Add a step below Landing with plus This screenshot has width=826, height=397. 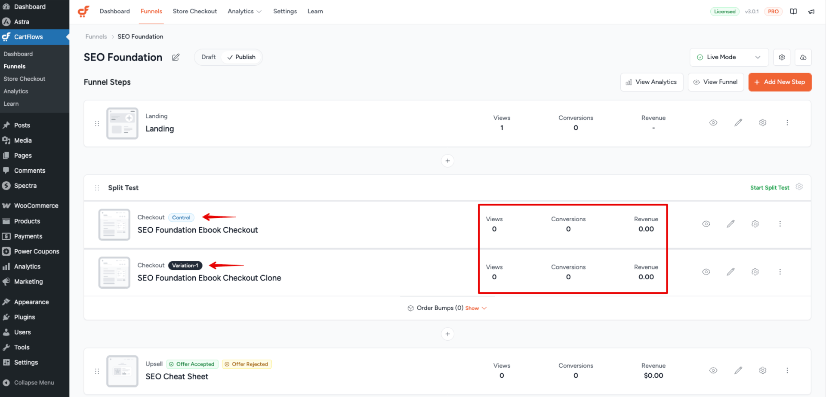coord(447,161)
